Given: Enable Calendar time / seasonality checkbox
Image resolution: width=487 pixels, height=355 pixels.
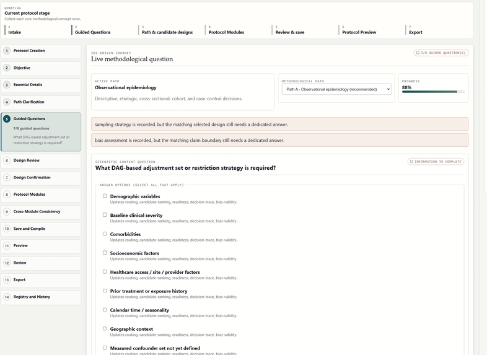Looking at the screenshot, I should tap(105, 310).
